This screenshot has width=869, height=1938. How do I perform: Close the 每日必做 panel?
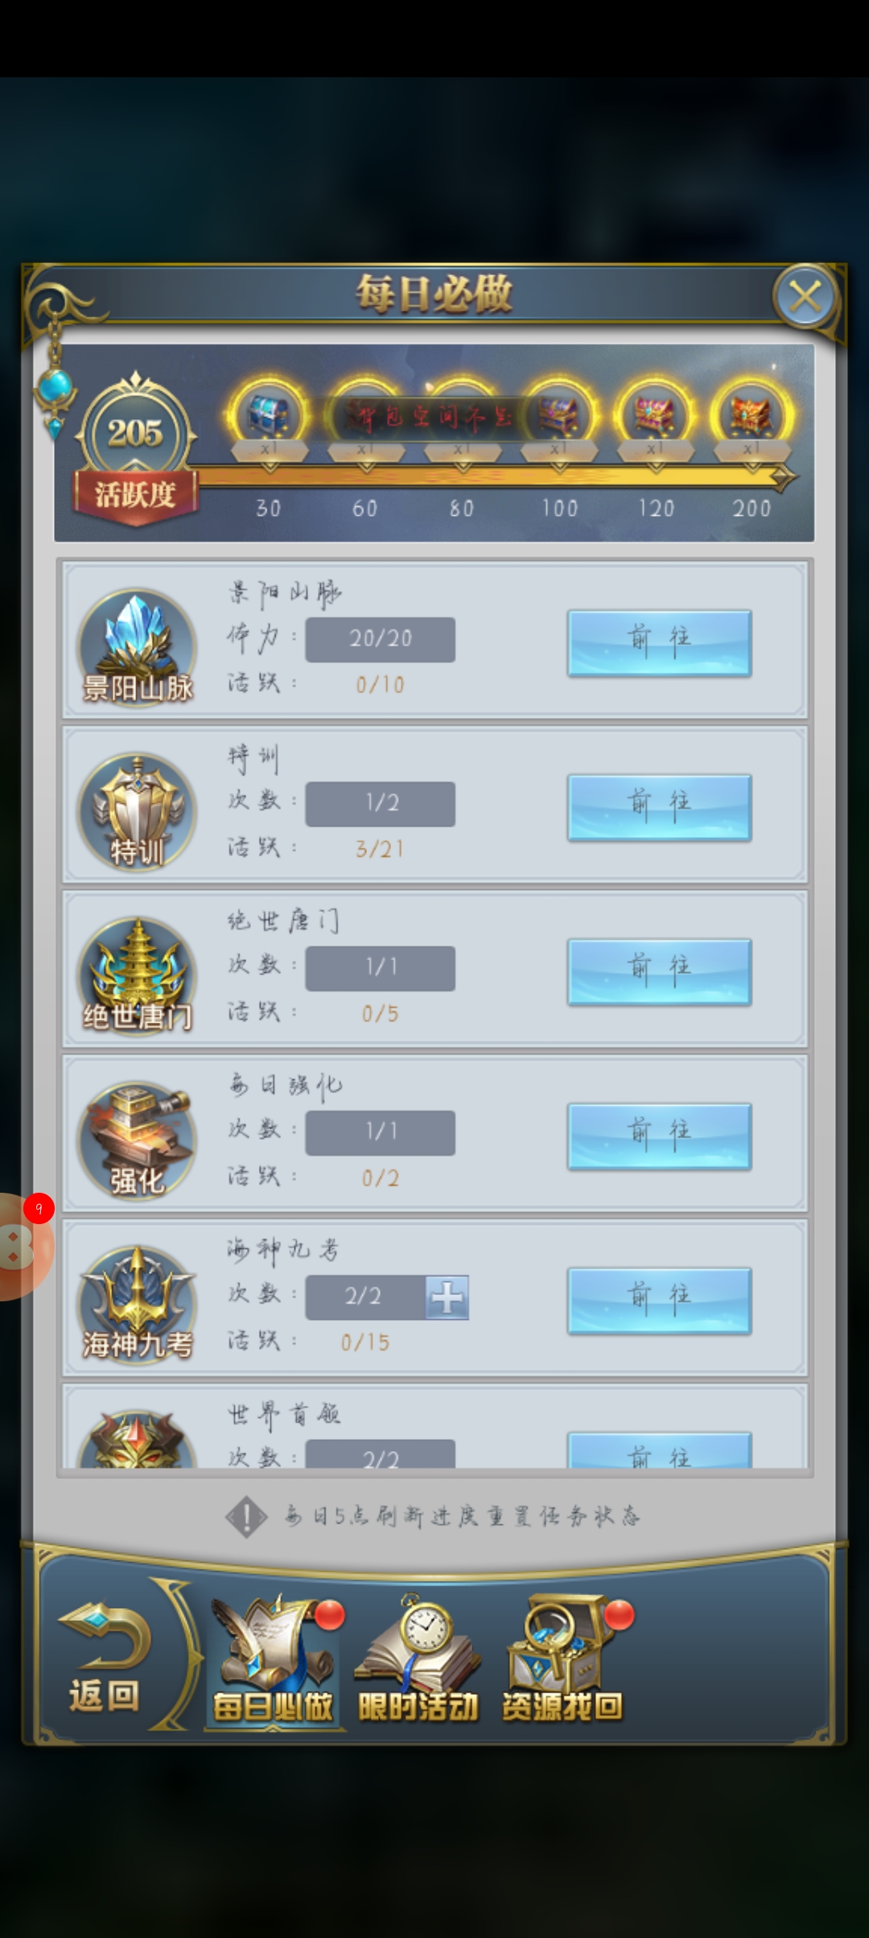(x=805, y=296)
